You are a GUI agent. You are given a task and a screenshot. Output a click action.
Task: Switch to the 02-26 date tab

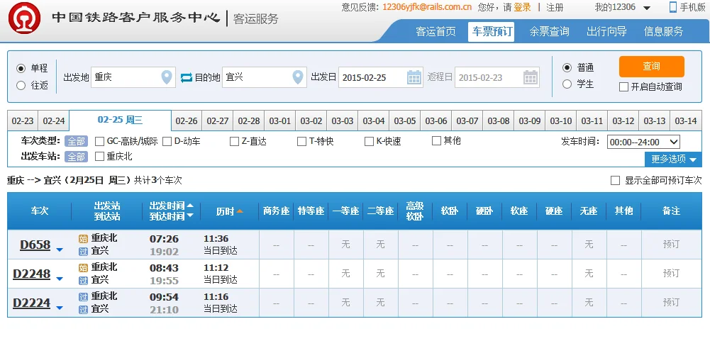[187, 121]
